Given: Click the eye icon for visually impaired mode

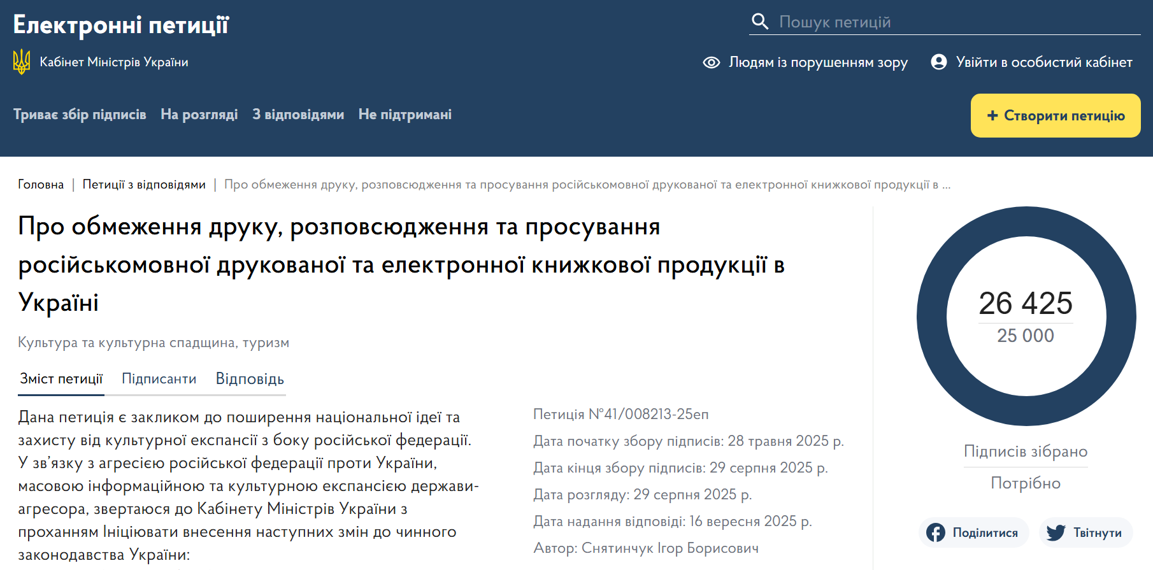Looking at the screenshot, I should tap(711, 62).
